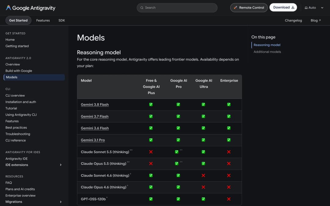Click Claude Opus 4.6 Google AI Pro checkmark
330x206 pixels.
click(x=178, y=187)
